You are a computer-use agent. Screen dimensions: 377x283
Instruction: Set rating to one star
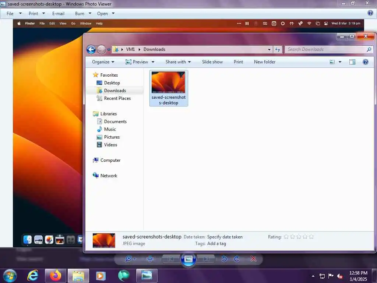point(286,237)
